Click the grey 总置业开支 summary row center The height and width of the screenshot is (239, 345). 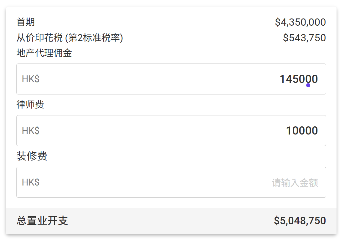(x=171, y=221)
